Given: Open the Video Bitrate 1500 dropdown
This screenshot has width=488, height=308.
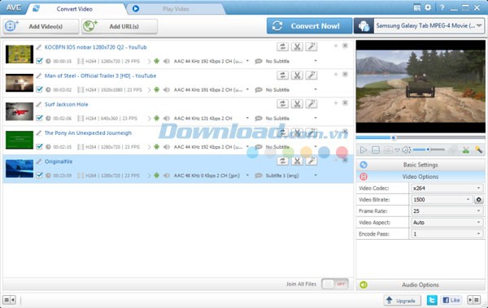Looking at the screenshot, I should click(x=442, y=199).
